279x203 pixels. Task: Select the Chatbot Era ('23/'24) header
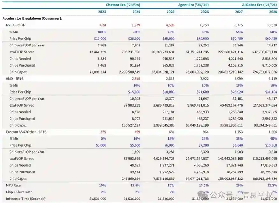(123, 5)
